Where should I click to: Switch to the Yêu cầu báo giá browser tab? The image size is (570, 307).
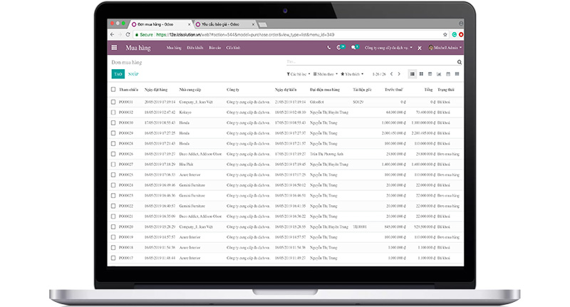point(223,24)
